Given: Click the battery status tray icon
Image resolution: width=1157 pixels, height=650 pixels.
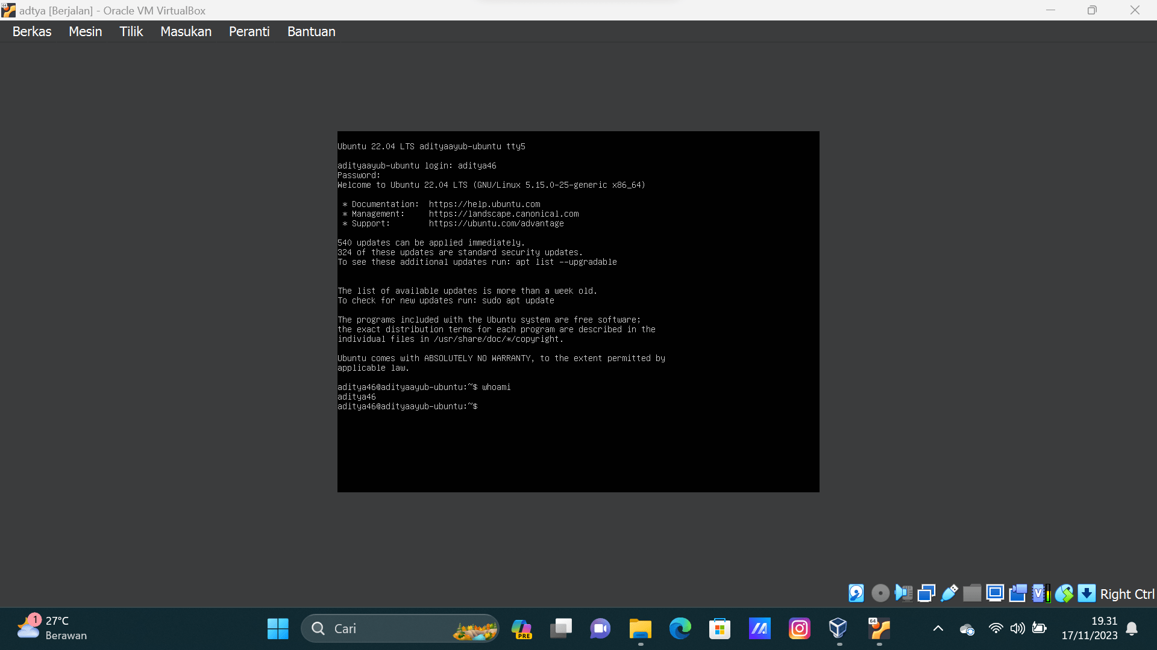Looking at the screenshot, I should click(1039, 629).
